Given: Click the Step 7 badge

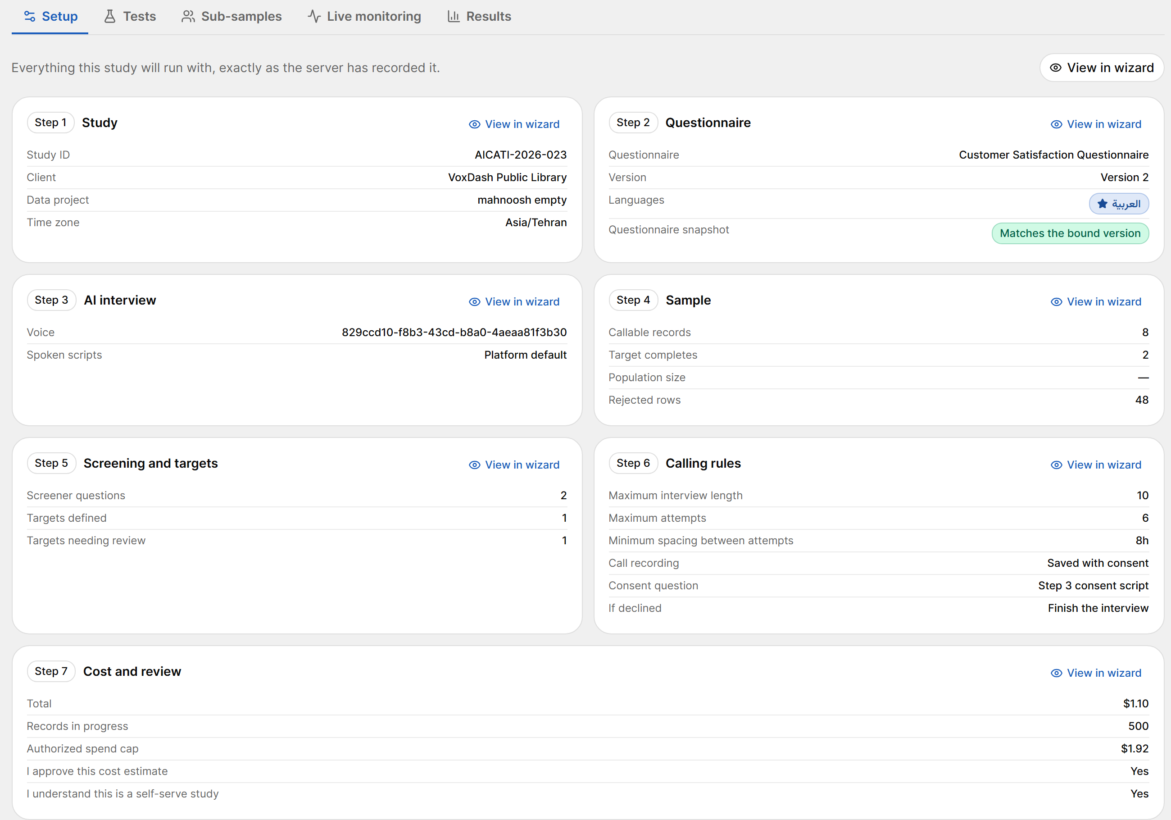Looking at the screenshot, I should (51, 671).
